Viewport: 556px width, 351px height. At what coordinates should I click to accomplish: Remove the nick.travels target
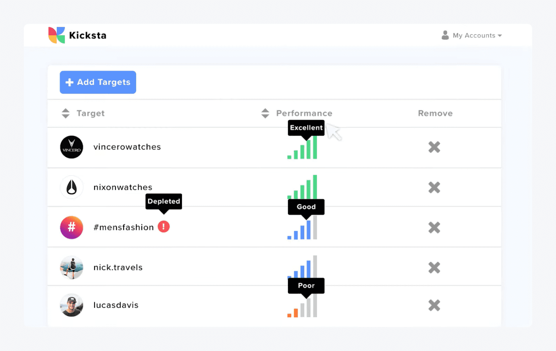[x=434, y=268]
